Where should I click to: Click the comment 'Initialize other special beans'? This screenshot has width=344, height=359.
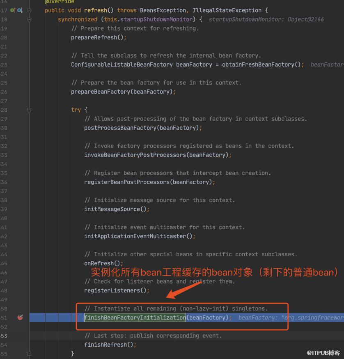pos(190,254)
